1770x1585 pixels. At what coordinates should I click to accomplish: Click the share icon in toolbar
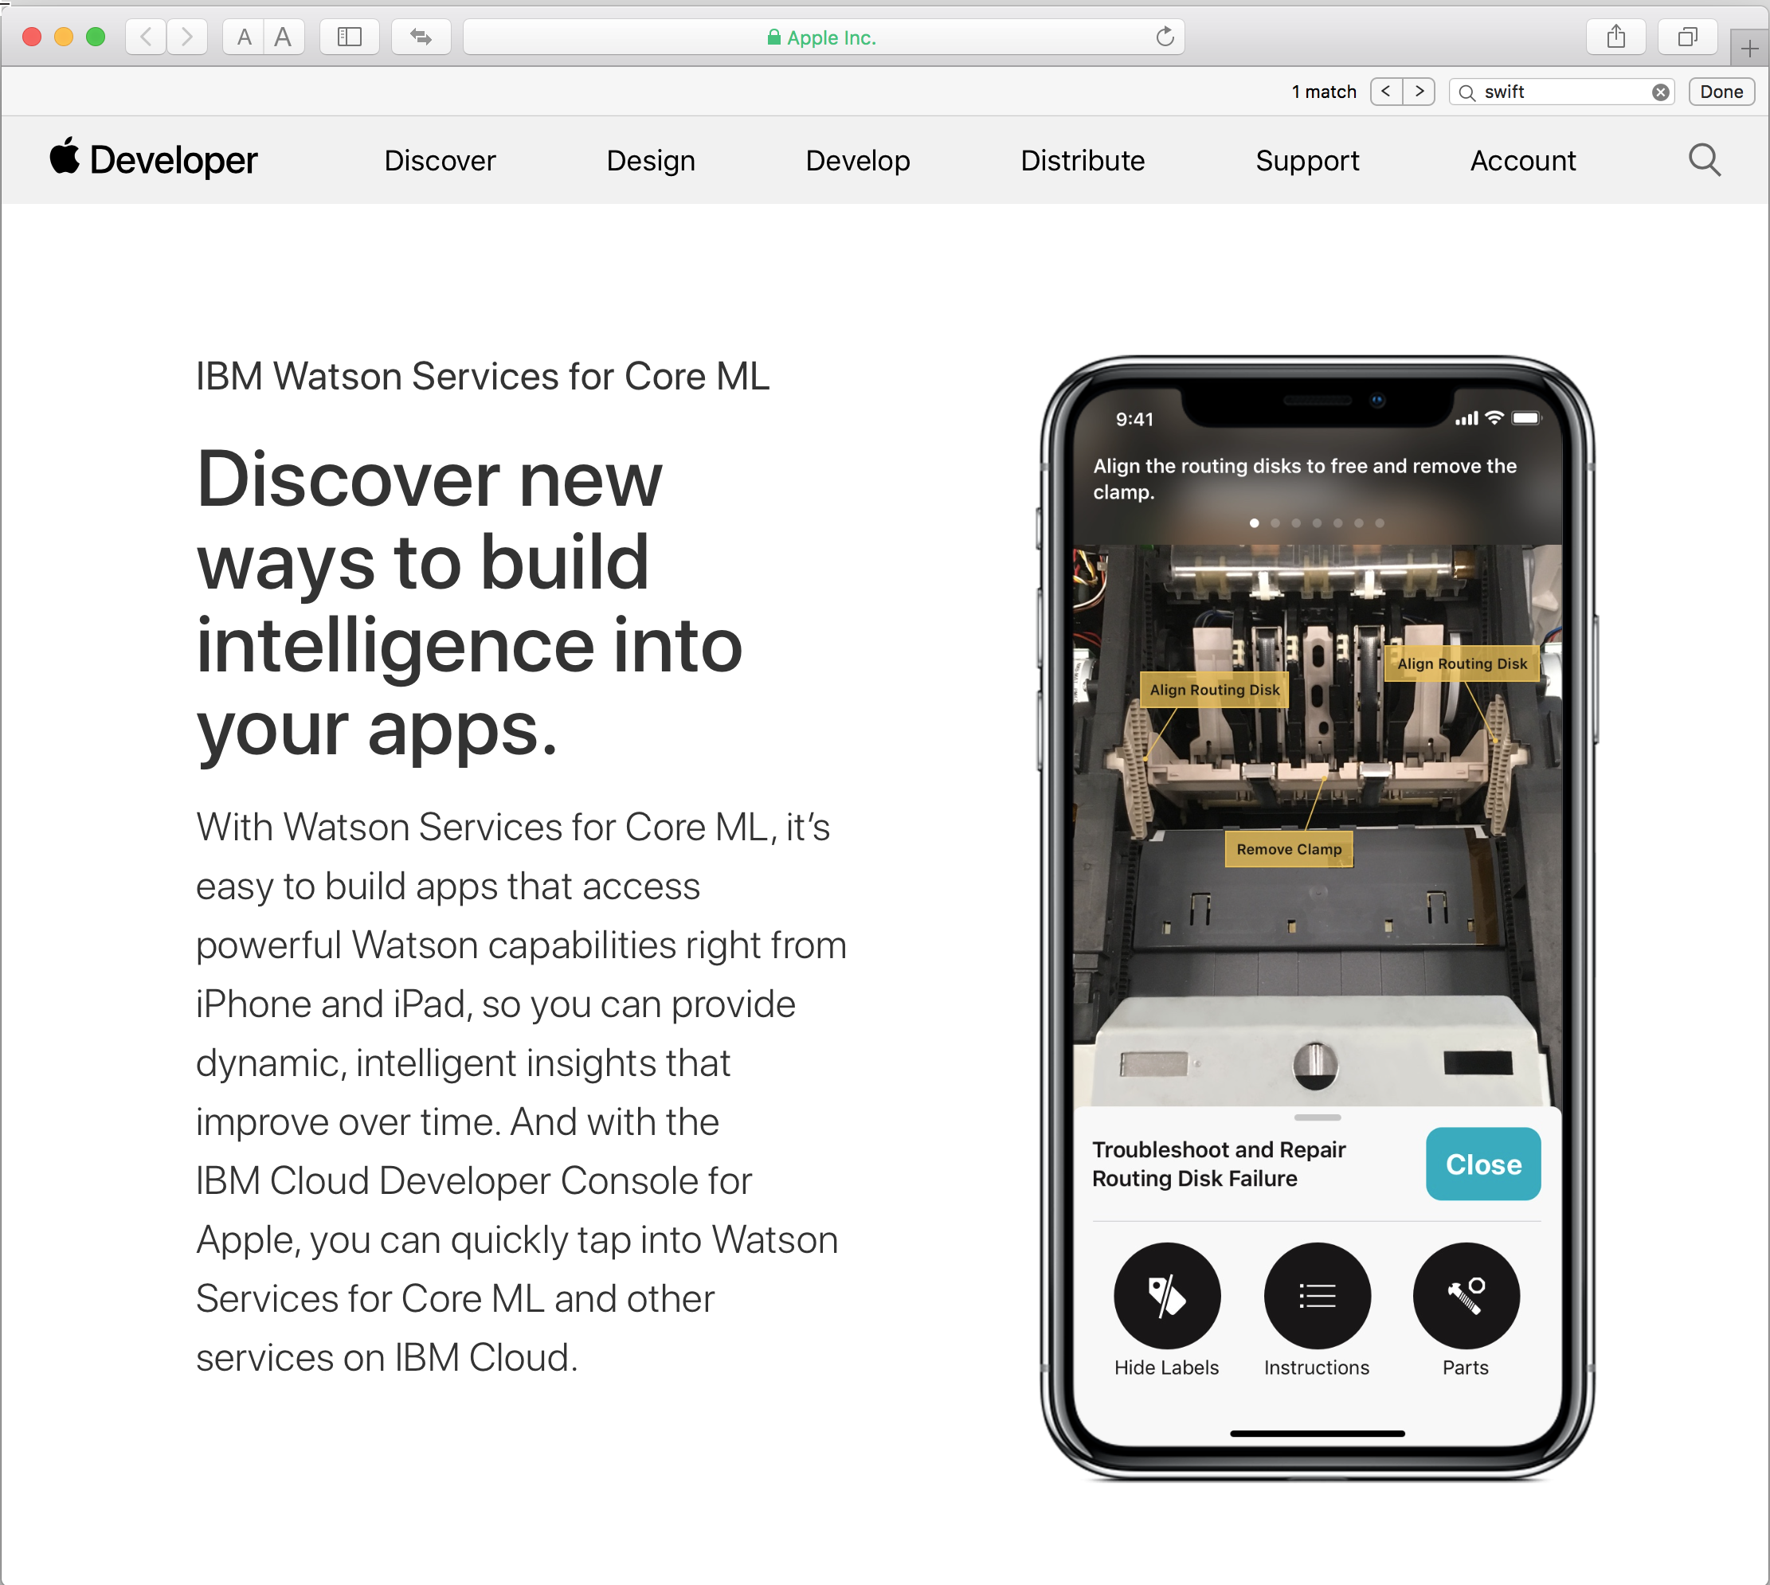1615,37
